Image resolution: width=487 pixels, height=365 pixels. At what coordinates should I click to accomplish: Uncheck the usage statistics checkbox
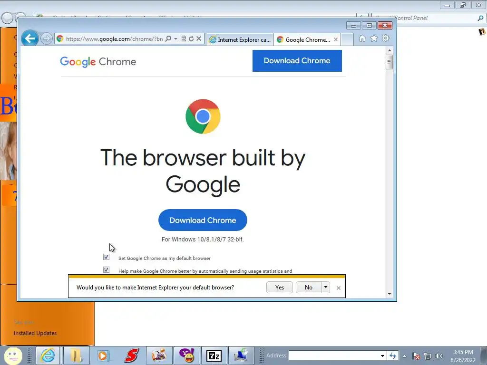point(106,270)
